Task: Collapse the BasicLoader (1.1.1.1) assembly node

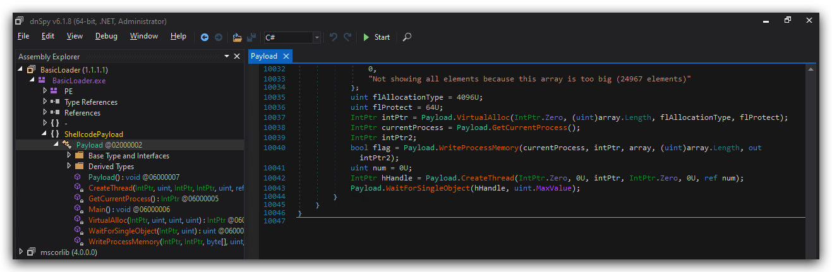Action: [x=20, y=69]
